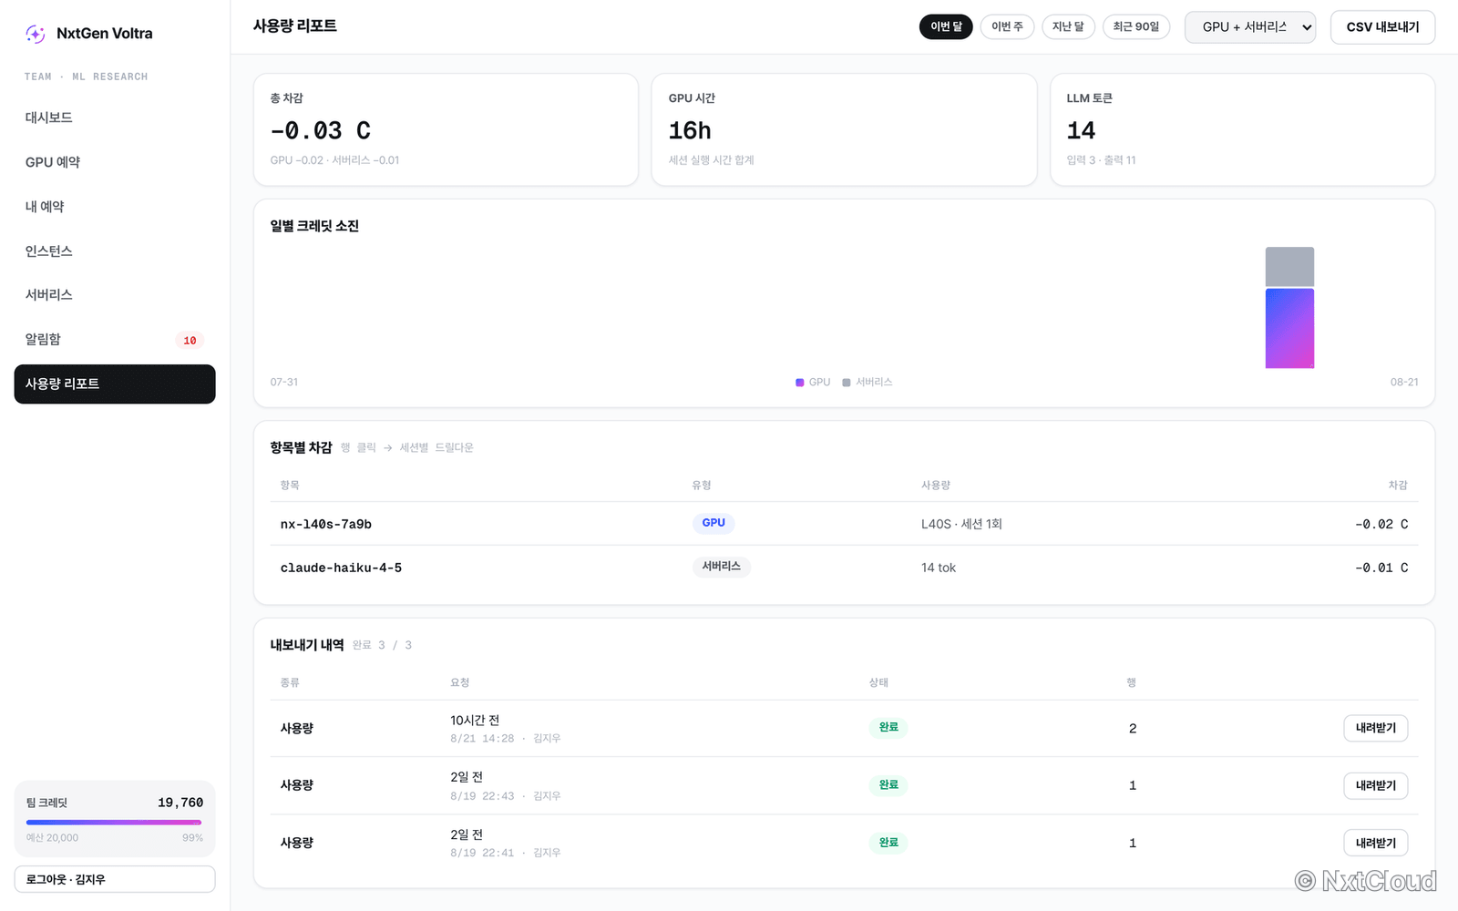Download the export from 8/19 22:43
The height and width of the screenshot is (911, 1458).
click(1375, 785)
